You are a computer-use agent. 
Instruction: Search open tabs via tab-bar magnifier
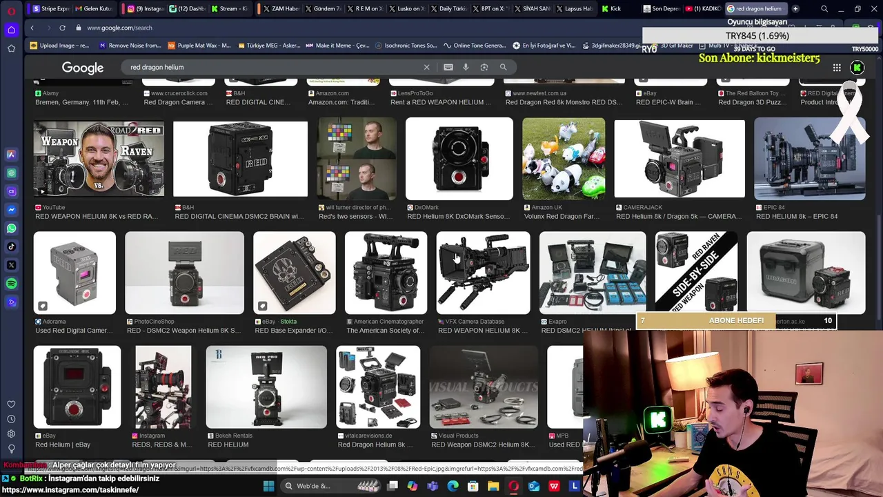(x=824, y=9)
